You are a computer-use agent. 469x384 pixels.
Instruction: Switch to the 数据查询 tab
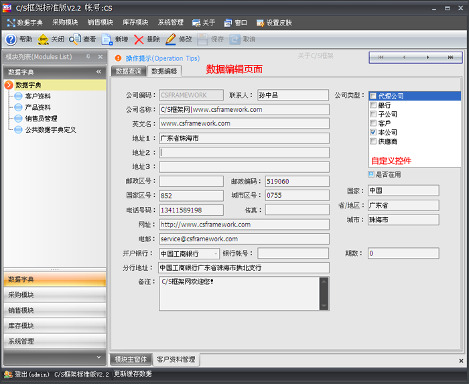tap(128, 71)
